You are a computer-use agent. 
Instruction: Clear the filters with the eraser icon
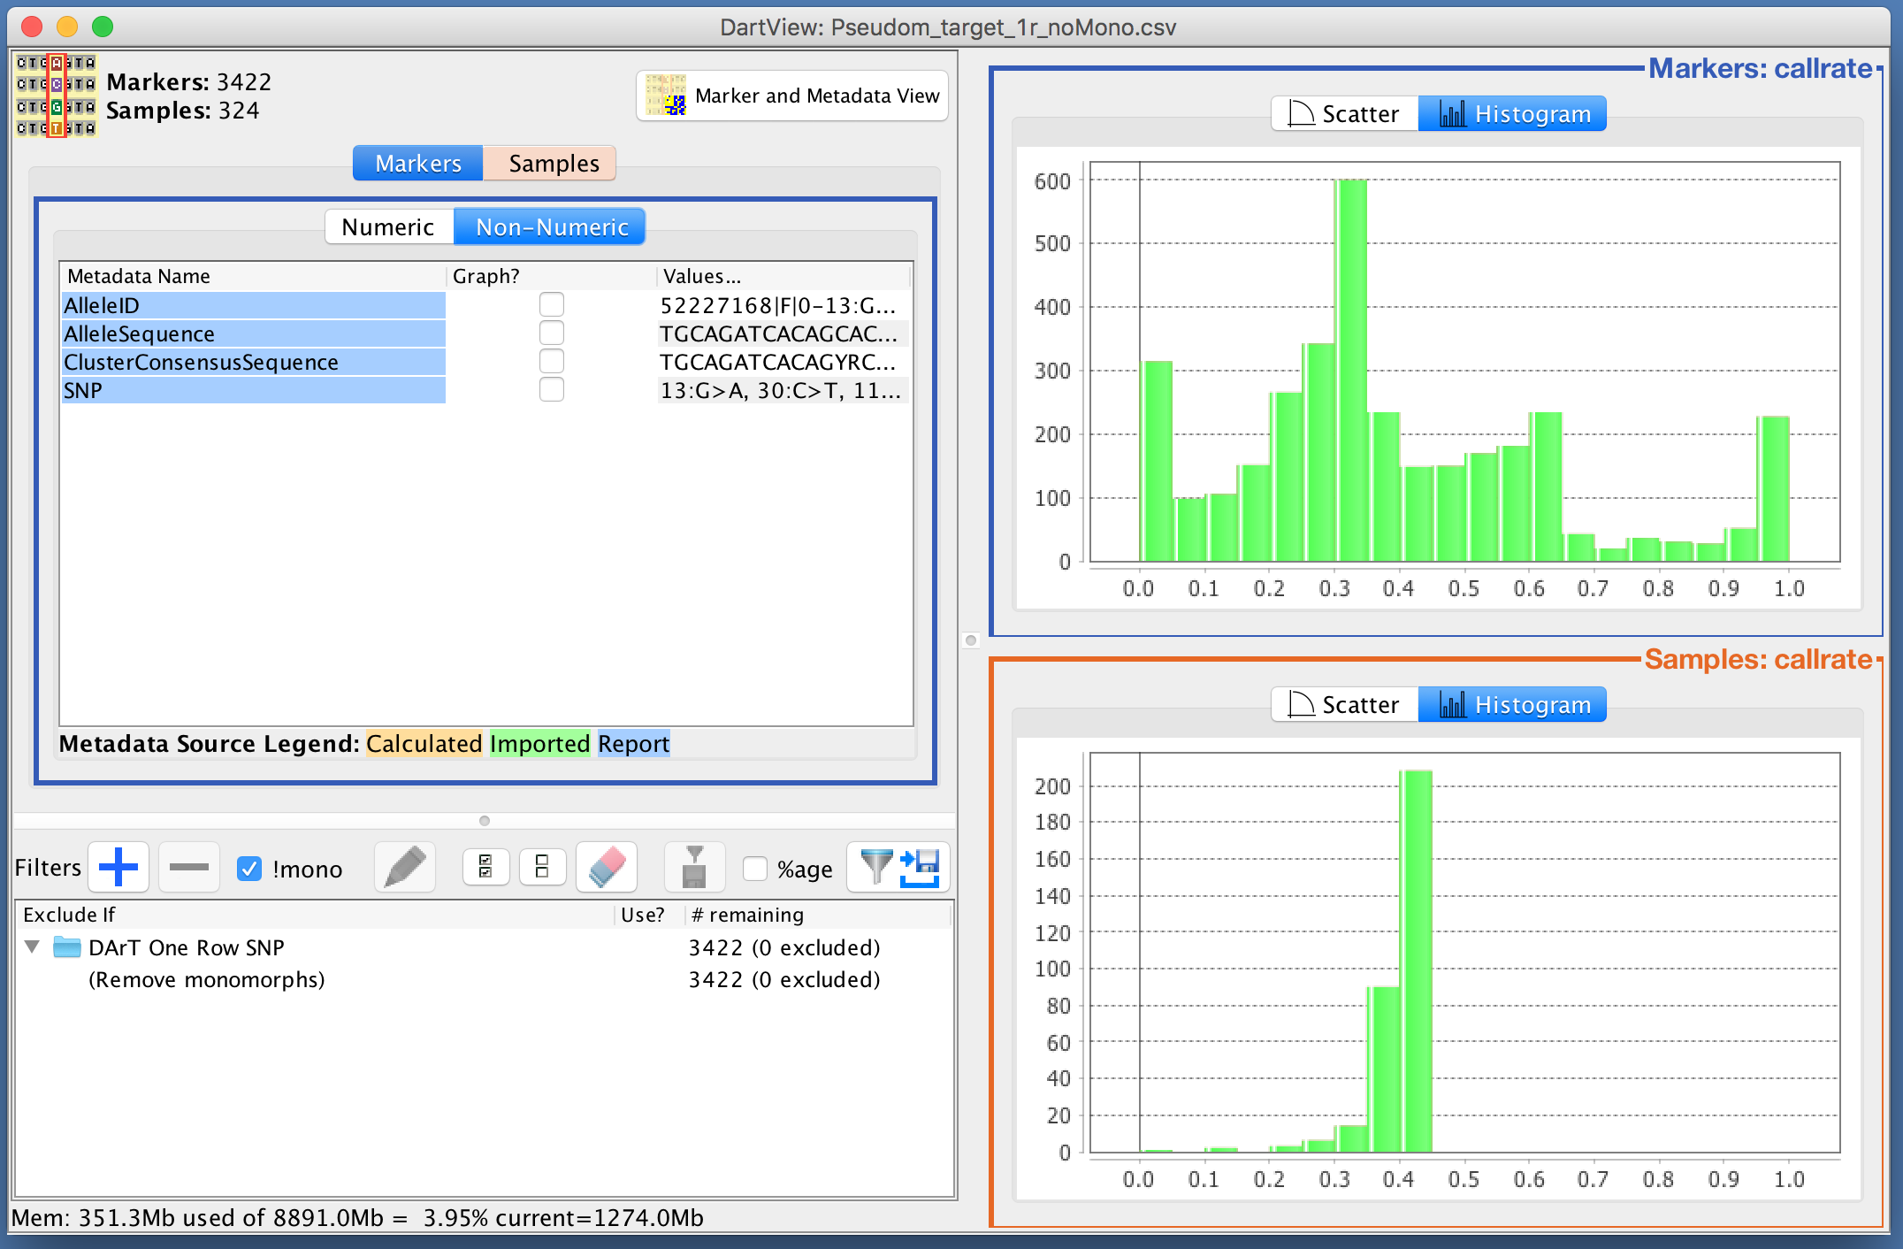pos(607,868)
